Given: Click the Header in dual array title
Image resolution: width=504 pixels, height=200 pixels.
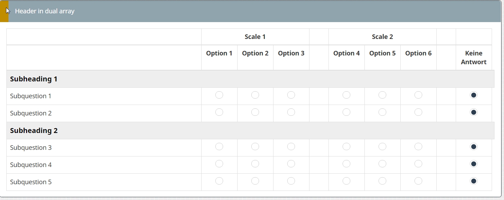Looking at the screenshot, I should pyautogui.click(x=45, y=11).
